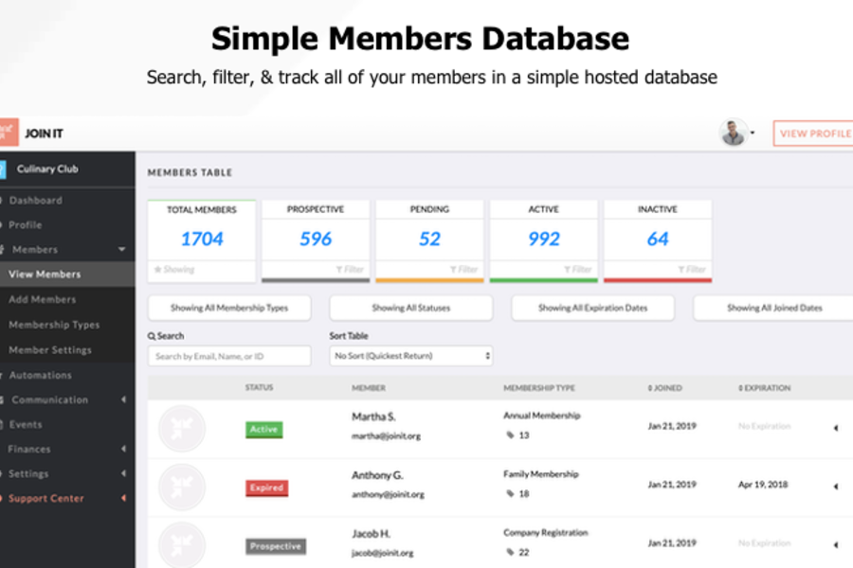Select View Members in sidebar
This screenshot has height=568, width=853.
(x=45, y=275)
